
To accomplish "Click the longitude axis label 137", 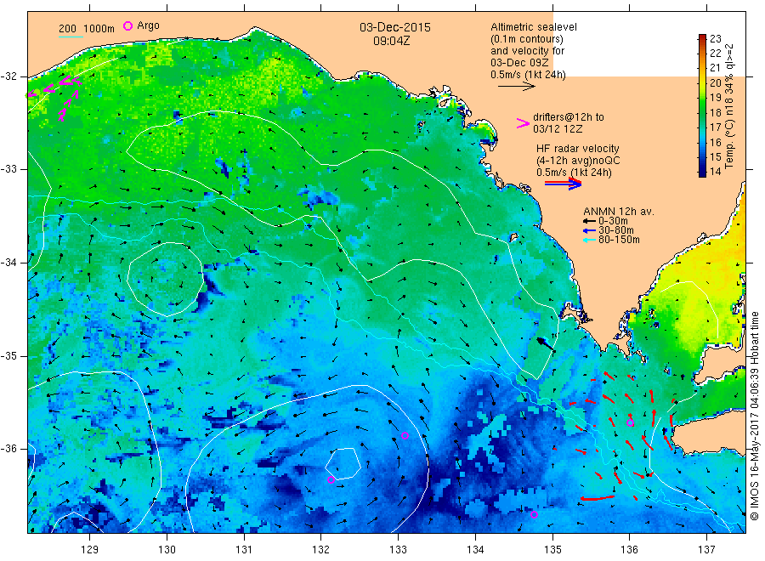I will [706, 549].
